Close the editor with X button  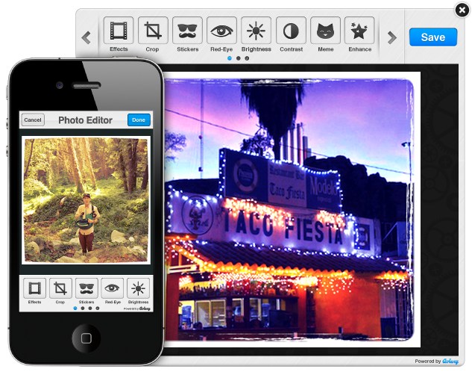[462, 10]
